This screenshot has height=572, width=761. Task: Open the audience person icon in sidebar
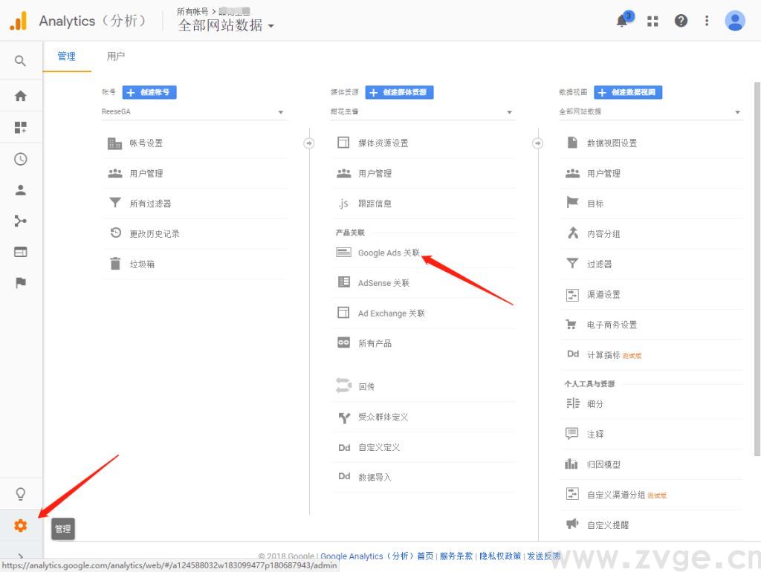[20, 189]
